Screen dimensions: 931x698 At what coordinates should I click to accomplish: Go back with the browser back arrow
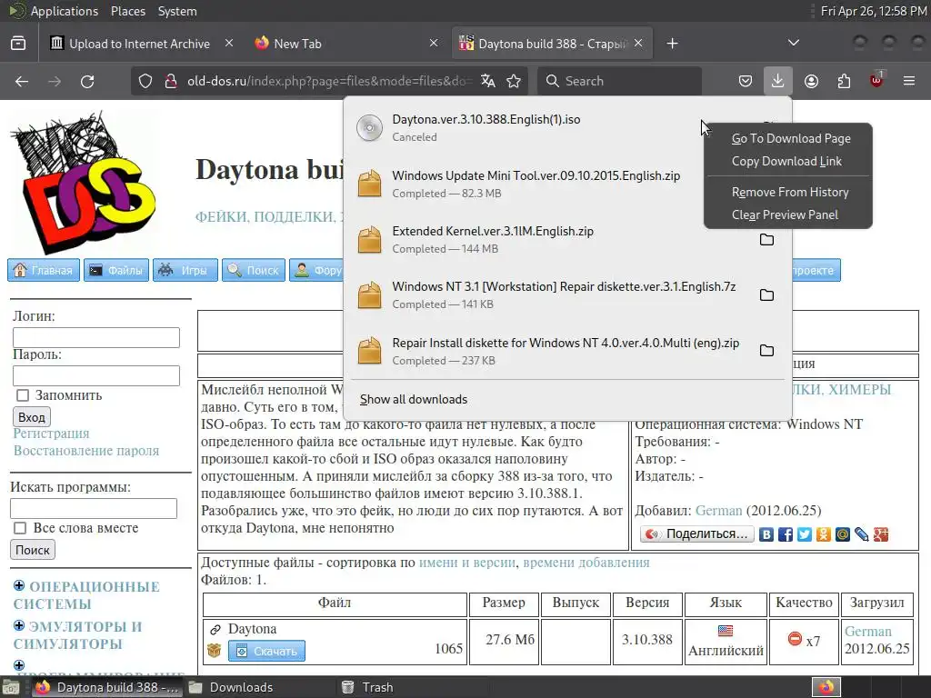[x=22, y=81]
